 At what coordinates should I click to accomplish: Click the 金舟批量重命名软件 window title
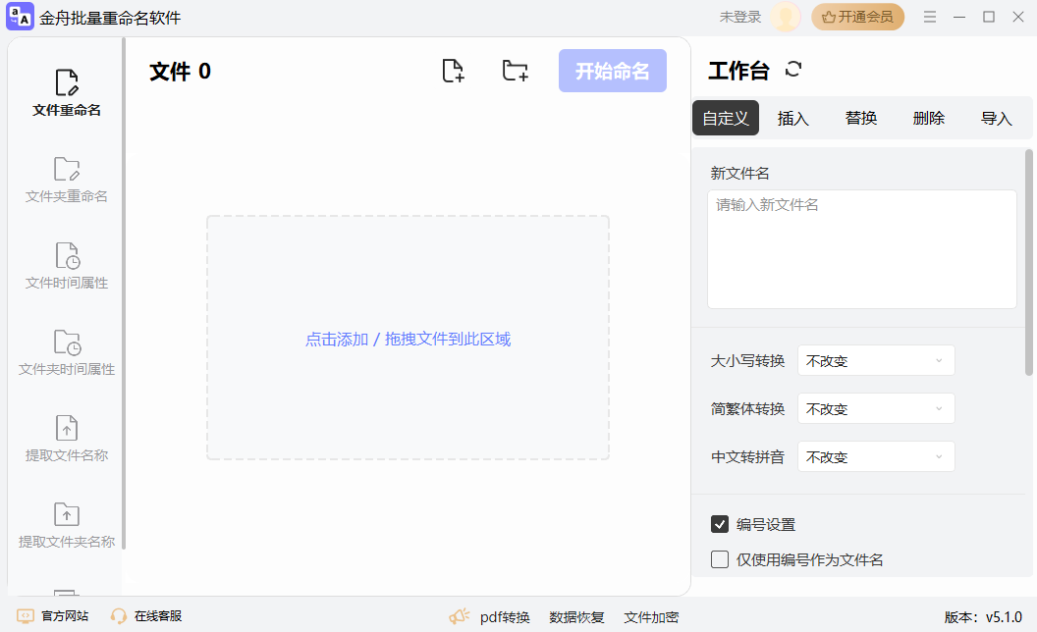(110, 18)
